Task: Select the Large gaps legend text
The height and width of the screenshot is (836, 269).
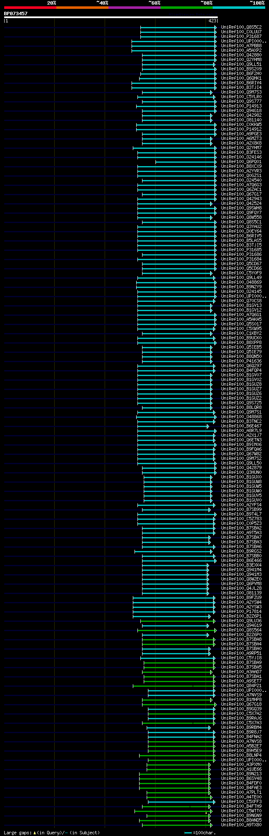Action: click(52, 833)
